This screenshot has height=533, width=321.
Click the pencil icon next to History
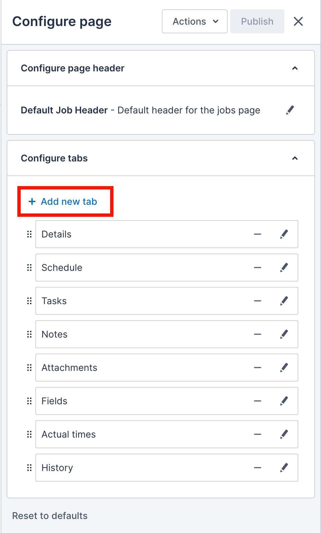pyautogui.click(x=284, y=468)
